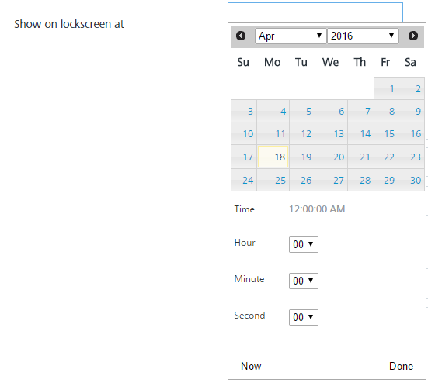Select the 13th on Wednesday column
Image resolution: width=428 pixels, height=383 pixels.
click(x=332, y=133)
